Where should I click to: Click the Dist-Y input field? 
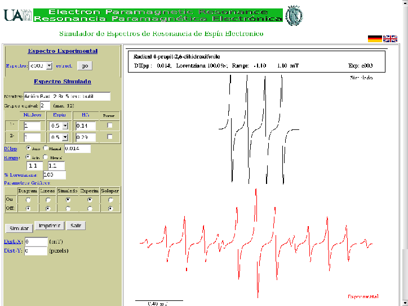tap(36, 251)
